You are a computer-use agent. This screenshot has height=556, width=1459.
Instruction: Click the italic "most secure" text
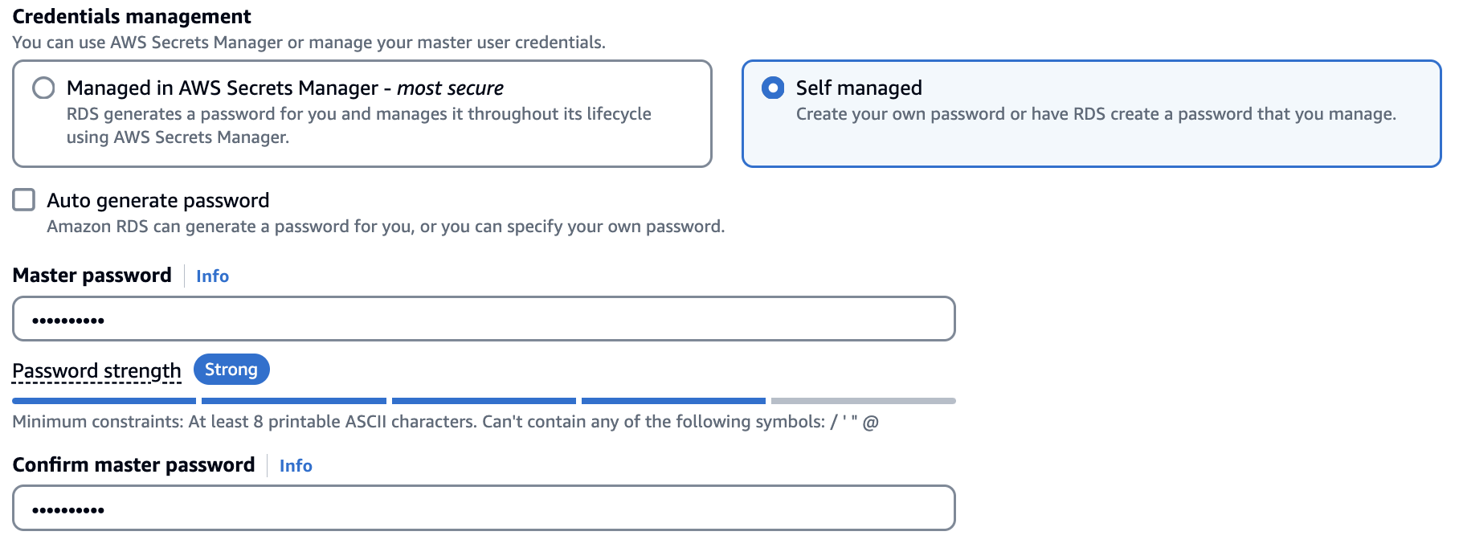[450, 88]
